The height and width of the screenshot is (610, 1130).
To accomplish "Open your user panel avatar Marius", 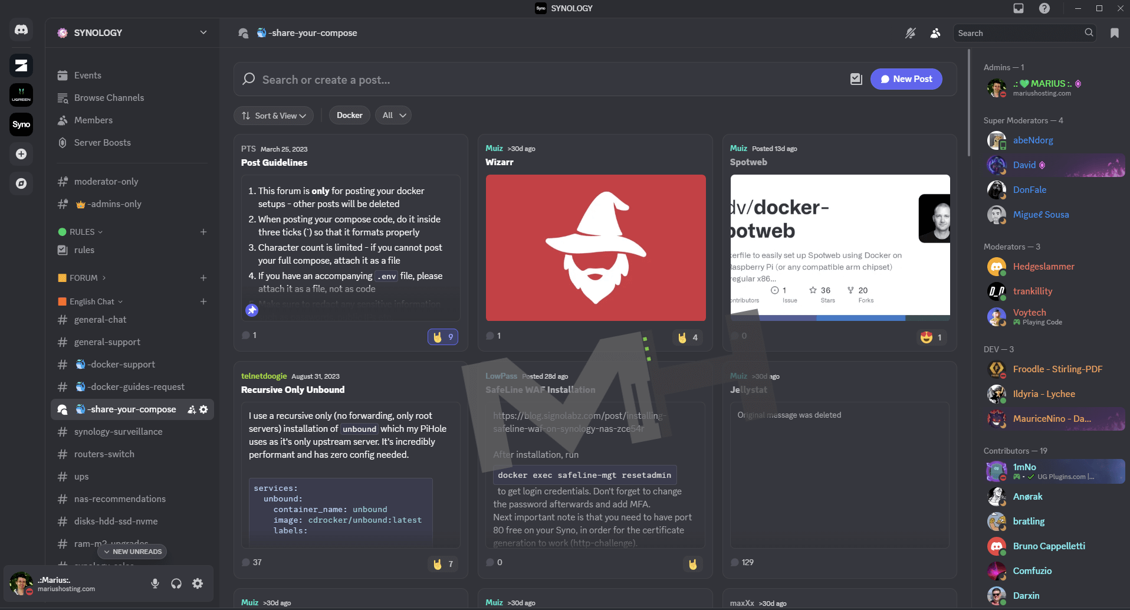I will pyautogui.click(x=21, y=583).
